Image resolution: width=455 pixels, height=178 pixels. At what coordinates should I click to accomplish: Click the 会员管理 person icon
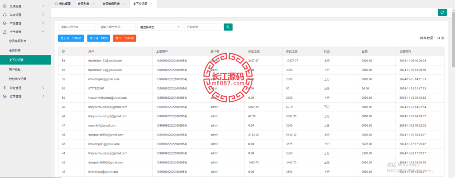coord(4,32)
